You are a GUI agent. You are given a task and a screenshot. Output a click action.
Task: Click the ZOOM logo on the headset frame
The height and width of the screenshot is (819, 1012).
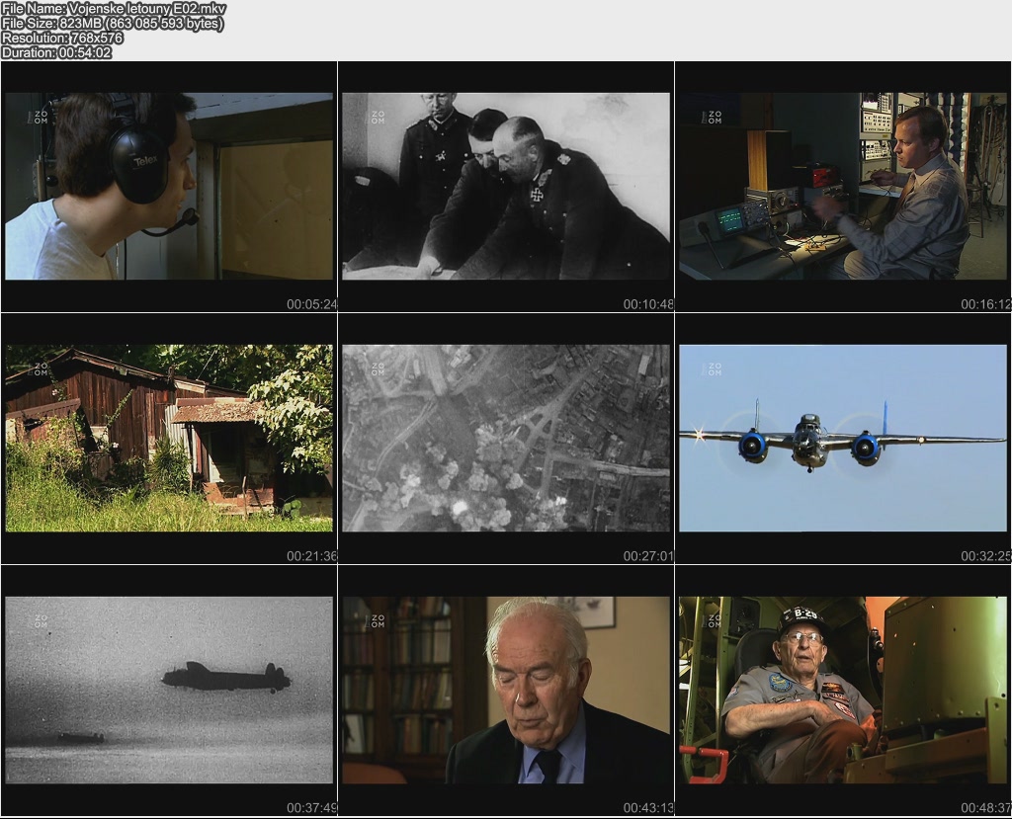coord(41,118)
